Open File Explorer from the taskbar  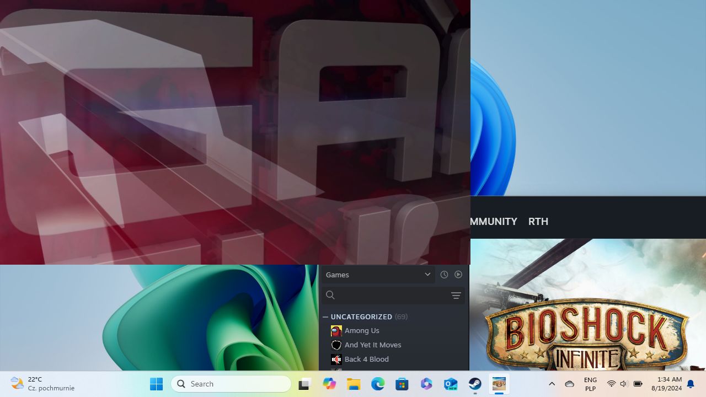click(354, 384)
